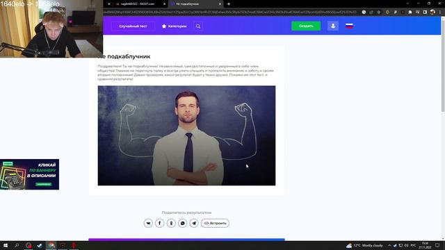
Task: Open the browser side panel icon
Action: pos(425,12)
